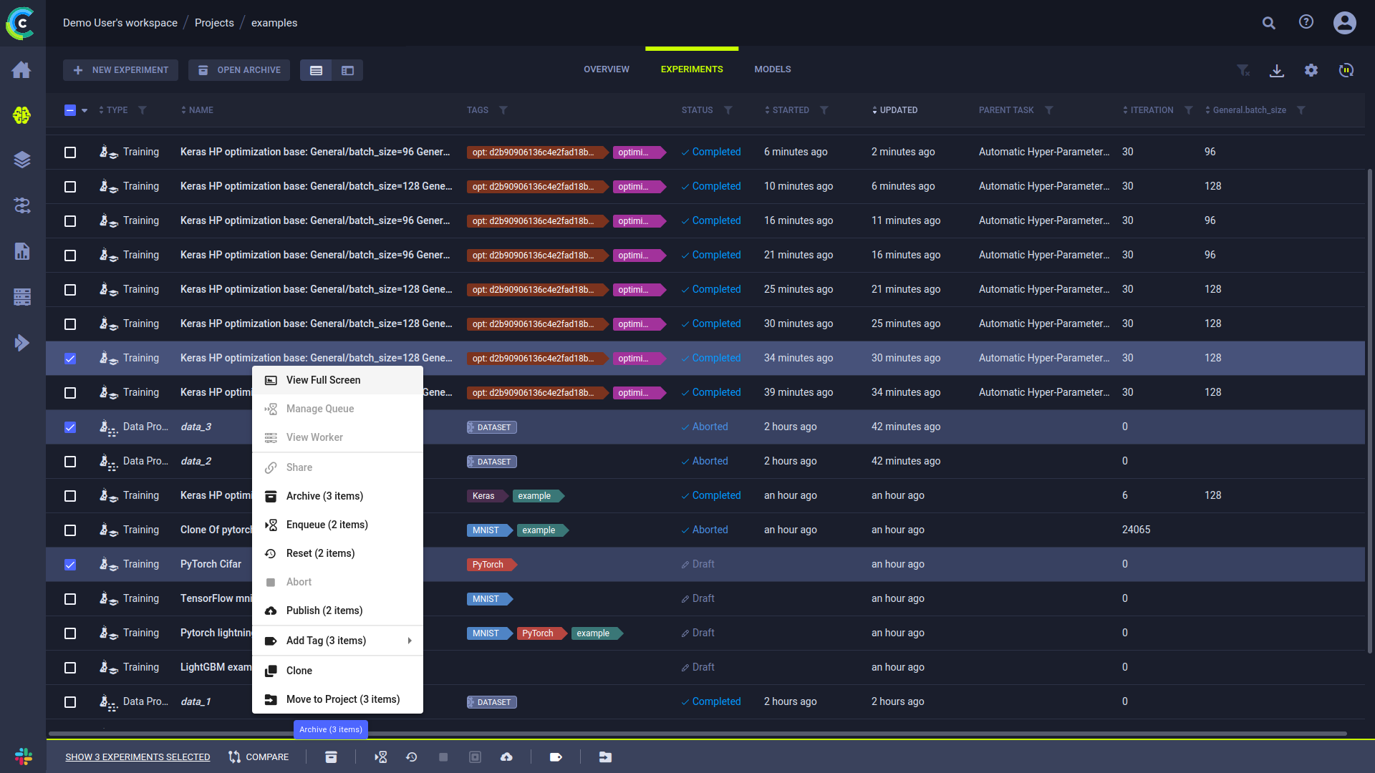Click the New Experiment button
This screenshot has width=1375, height=773.
(x=121, y=70)
